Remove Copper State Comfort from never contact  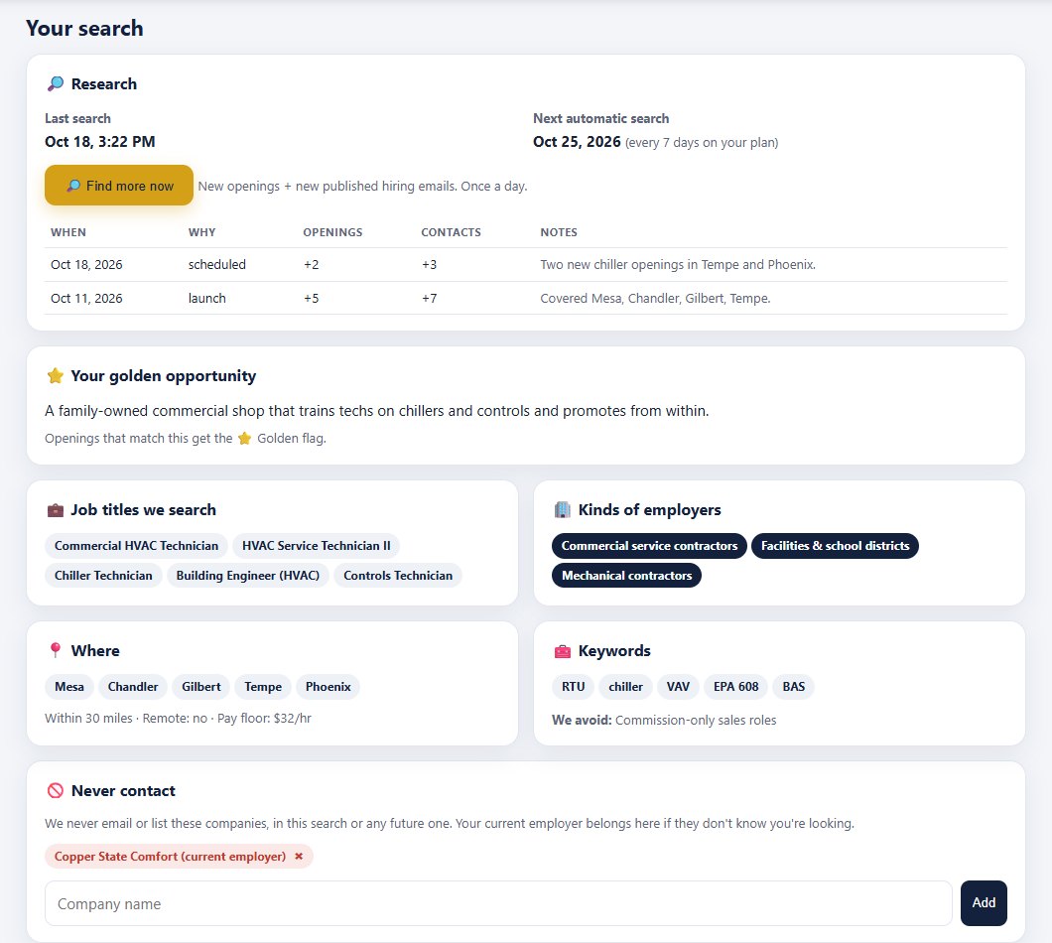[x=299, y=857]
